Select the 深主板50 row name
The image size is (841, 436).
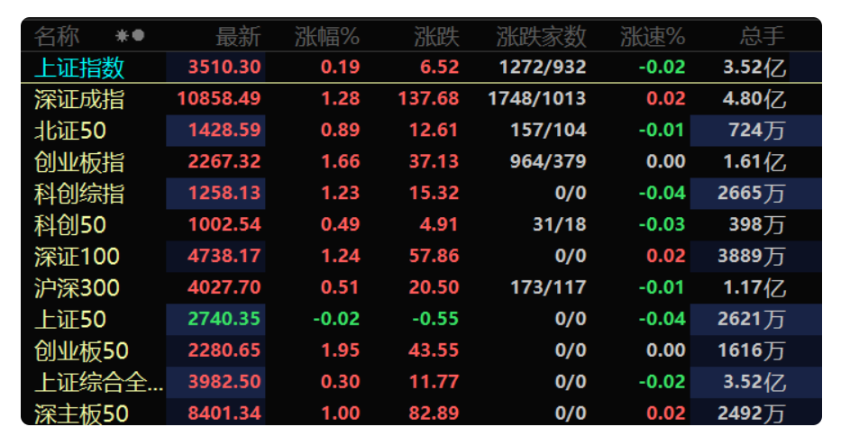point(81,413)
